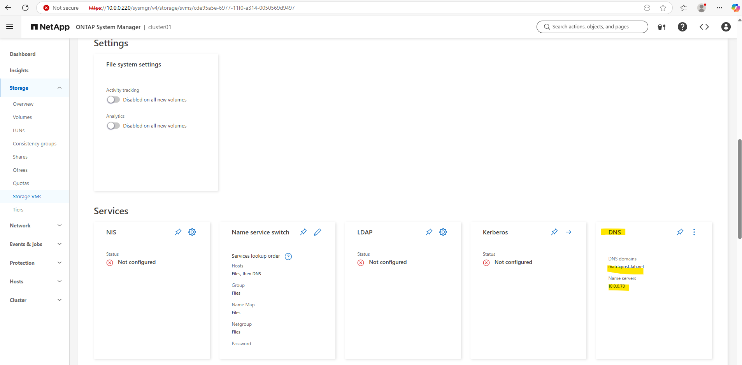Screen dimensions: 742x365
Task: Open the Dashboard page
Action: pyautogui.click(x=23, y=54)
